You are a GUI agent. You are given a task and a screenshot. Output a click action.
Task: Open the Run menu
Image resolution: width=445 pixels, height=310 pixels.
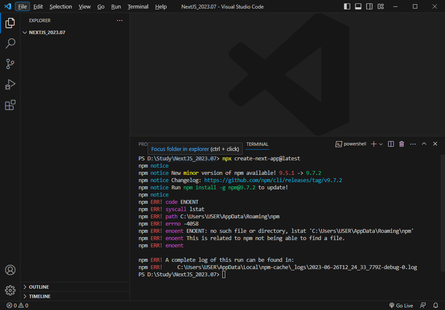point(116,6)
